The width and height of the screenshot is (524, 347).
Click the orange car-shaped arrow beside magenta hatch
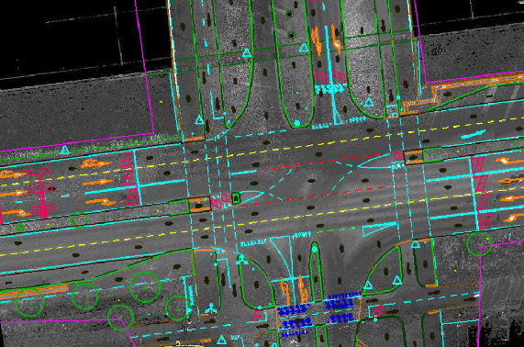click(x=95, y=163)
